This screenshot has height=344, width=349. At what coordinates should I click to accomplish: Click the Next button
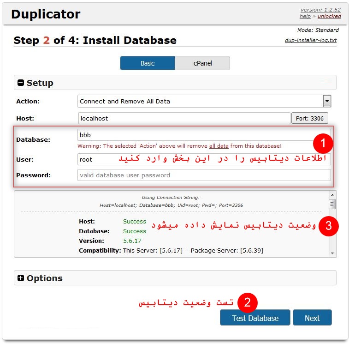312,318
